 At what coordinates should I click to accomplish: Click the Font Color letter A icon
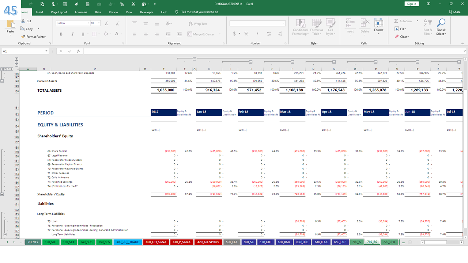click(117, 34)
